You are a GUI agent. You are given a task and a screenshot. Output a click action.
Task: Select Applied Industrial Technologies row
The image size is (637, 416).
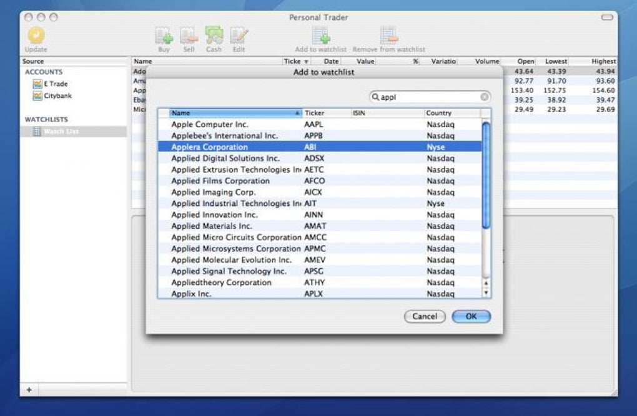319,204
